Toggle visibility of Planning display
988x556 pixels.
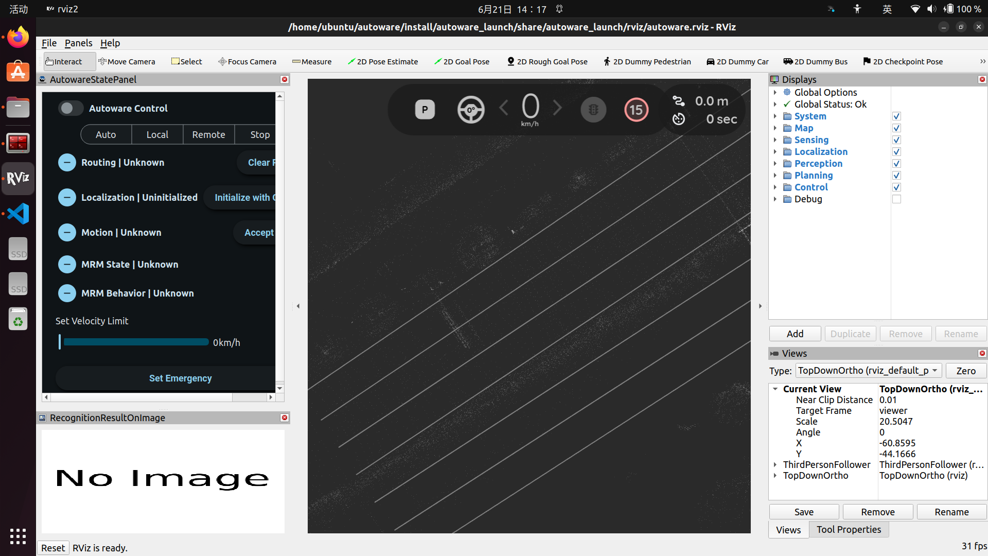point(896,176)
